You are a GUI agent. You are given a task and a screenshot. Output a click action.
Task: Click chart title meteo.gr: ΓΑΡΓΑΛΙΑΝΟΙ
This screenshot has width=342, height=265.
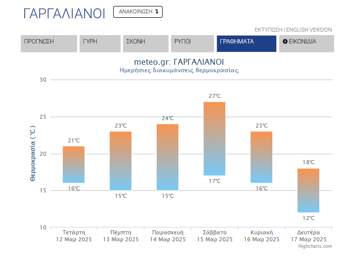179,62
